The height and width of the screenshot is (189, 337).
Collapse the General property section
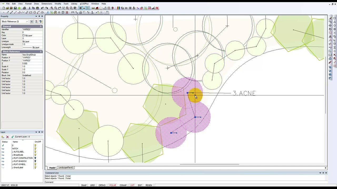(41, 27)
